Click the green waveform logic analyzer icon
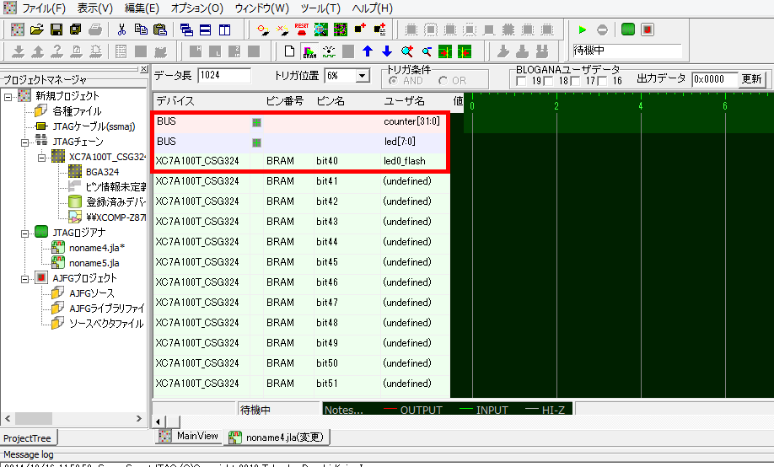This screenshot has height=467, width=774. pos(627,30)
